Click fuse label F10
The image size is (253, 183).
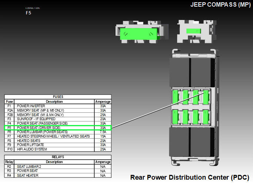point(10,149)
